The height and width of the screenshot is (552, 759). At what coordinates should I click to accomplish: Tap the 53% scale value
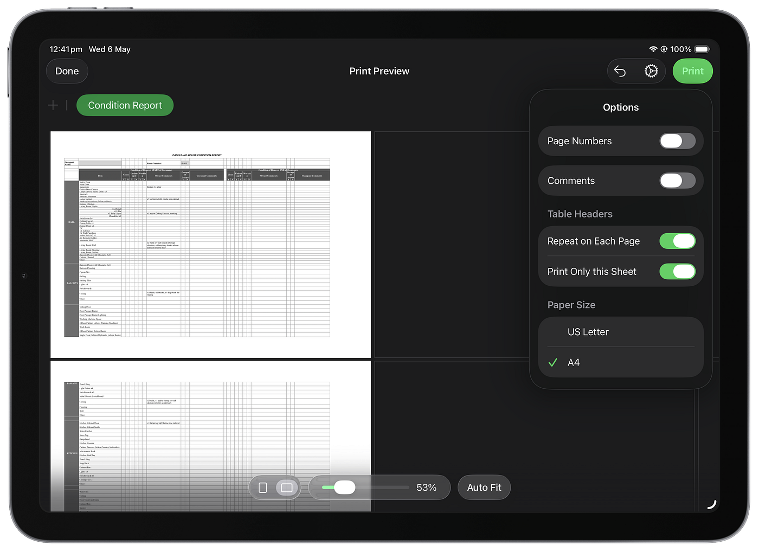pos(426,487)
